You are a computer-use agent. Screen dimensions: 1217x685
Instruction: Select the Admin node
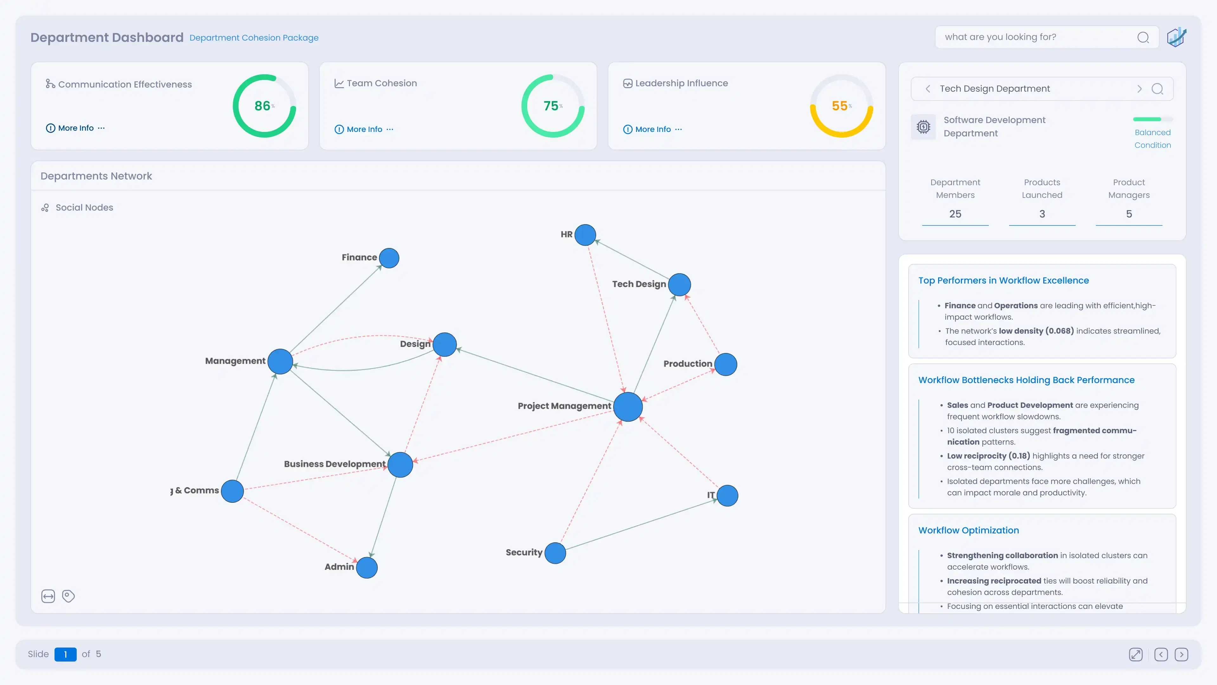(x=367, y=568)
